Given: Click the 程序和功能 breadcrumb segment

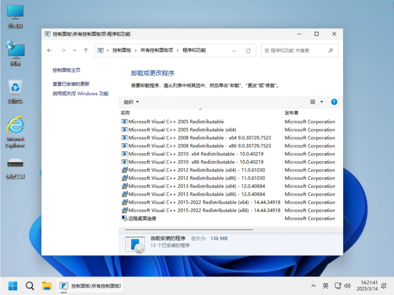Looking at the screenshot, I should coord(194,50).
